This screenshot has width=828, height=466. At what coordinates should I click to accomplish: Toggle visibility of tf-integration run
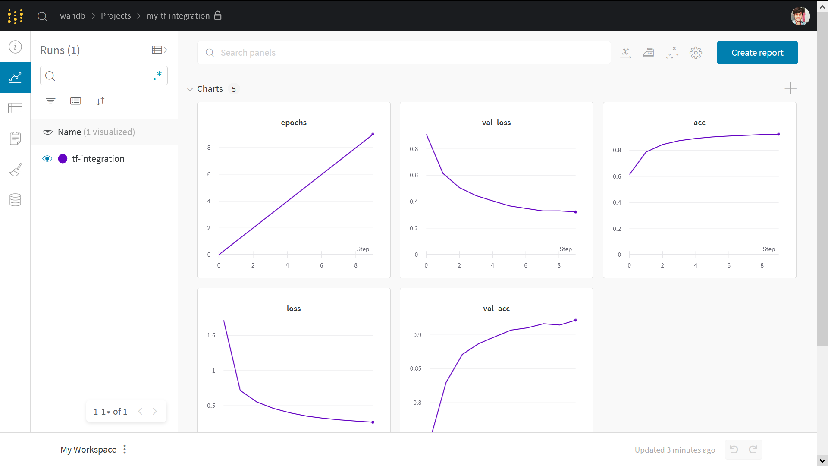click(x=47, y=159)
